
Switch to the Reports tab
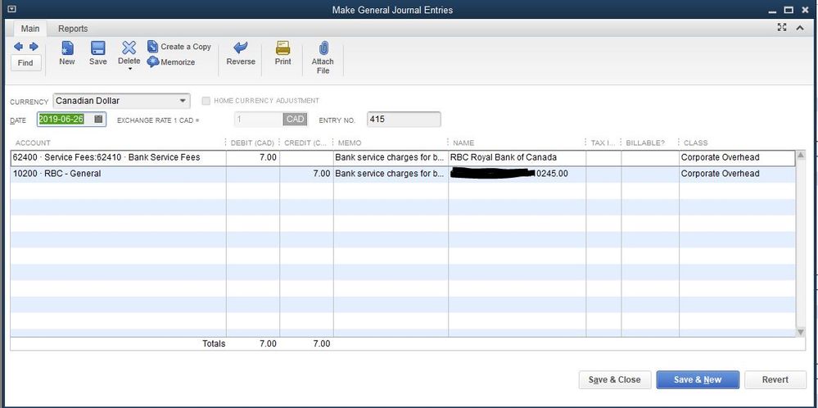[73, 29]
